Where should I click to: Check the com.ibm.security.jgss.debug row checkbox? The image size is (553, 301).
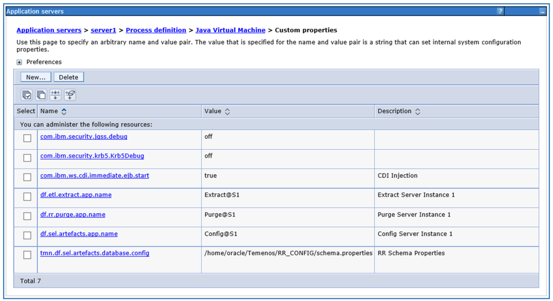[x=27, y=138]
